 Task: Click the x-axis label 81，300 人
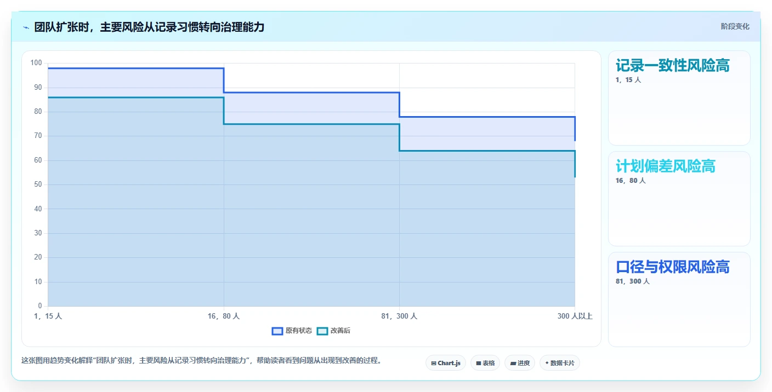click(x=399, y=316)
